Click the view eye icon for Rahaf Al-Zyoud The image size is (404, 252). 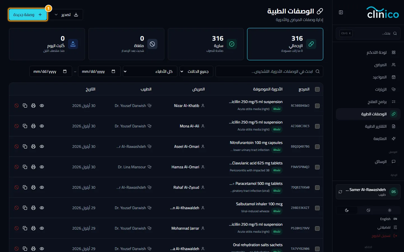(x=42, y=187)
